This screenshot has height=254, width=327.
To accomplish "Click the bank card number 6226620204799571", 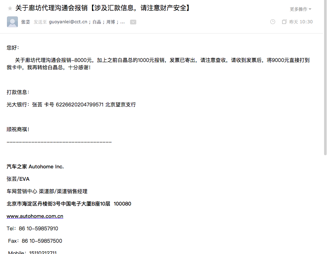I will point(80,105).
